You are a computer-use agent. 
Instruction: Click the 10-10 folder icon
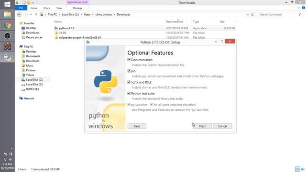(x=56, y=33)
